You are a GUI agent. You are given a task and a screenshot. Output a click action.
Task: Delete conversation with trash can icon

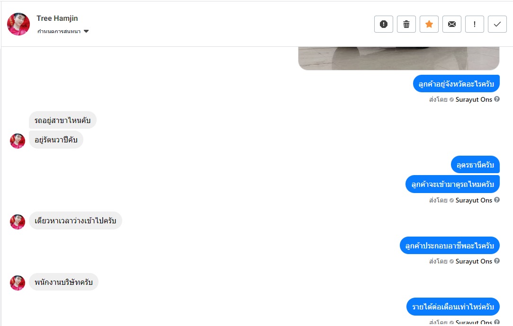pyautogui.click(x=406, y=24)
